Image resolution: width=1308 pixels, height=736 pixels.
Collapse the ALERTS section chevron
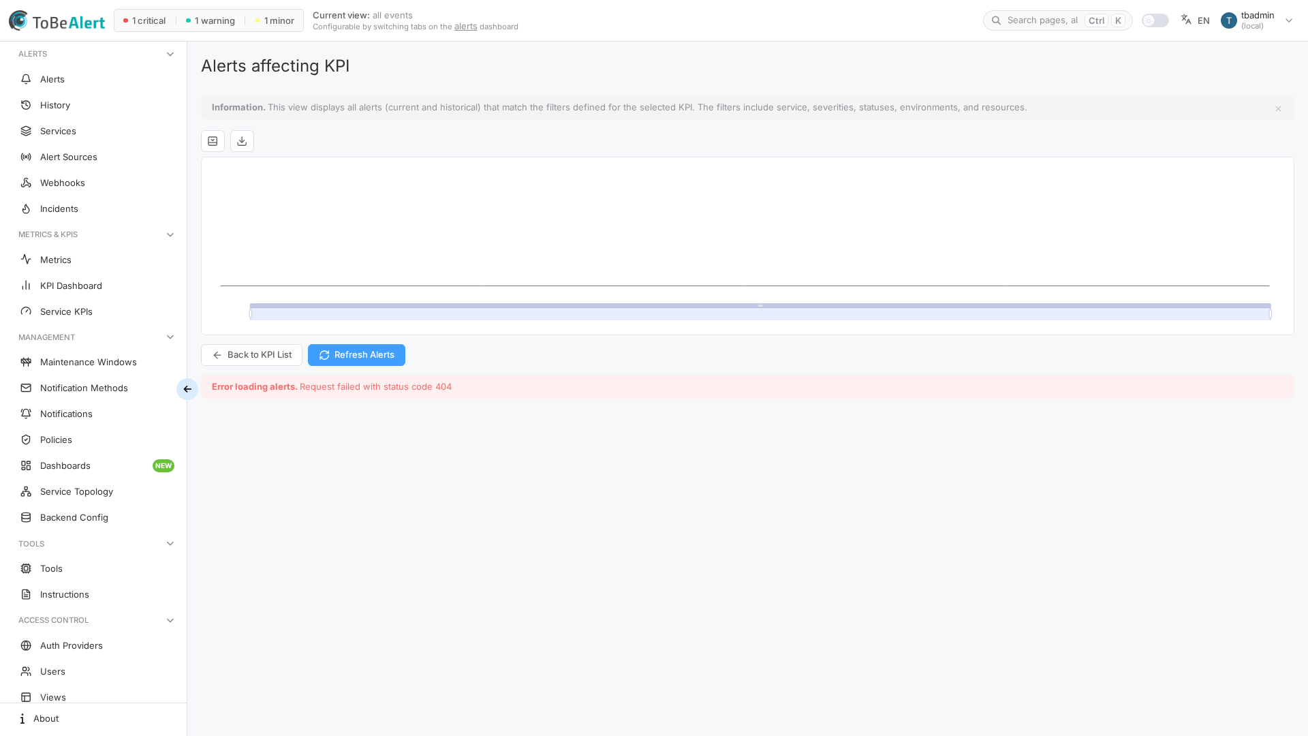(x=170, y=54)
